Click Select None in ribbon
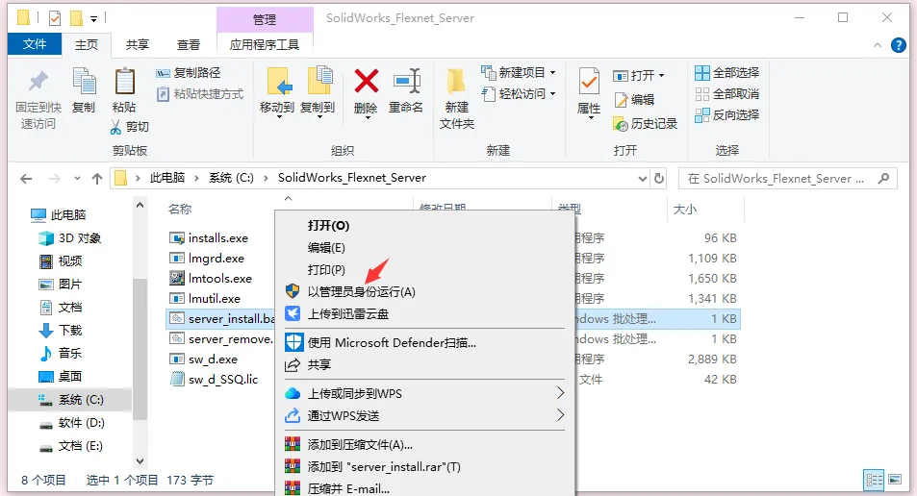This screenshot has width=917, height=496. (726, 93)
